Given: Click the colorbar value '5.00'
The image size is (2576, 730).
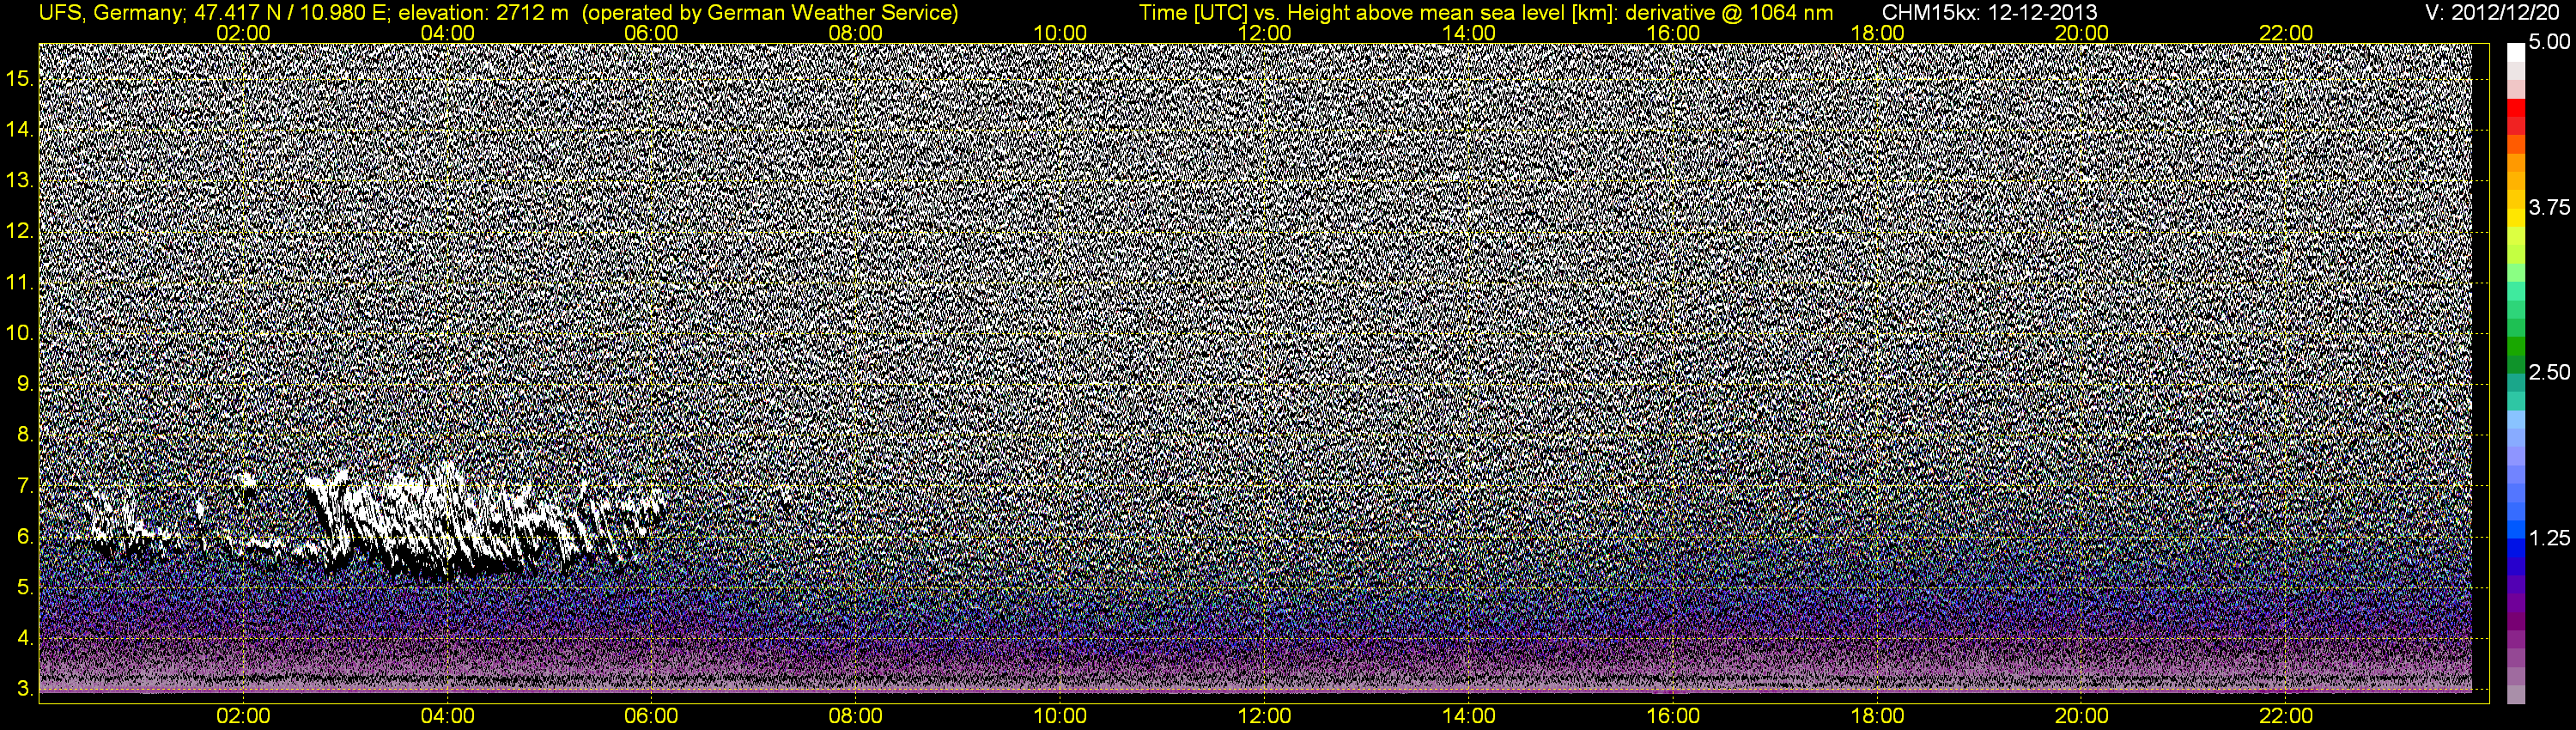Looking at the screenshot, I should point(2549,42).
